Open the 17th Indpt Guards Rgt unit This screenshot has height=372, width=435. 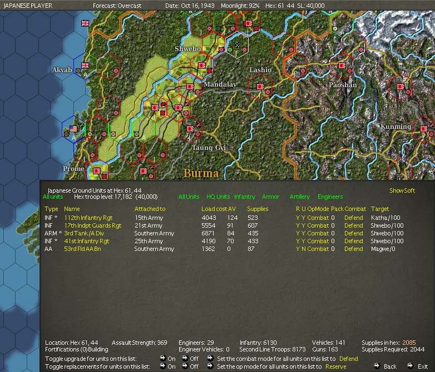(x=93, y=225)
